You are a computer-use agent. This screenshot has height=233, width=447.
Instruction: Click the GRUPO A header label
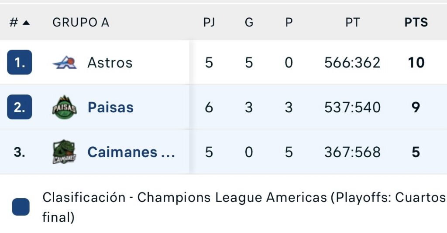[x=81, y=23]
